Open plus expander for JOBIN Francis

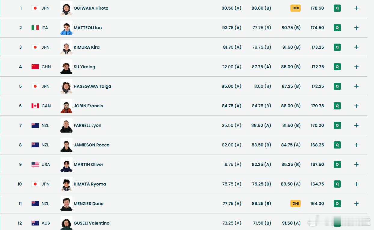click(356, 106)
